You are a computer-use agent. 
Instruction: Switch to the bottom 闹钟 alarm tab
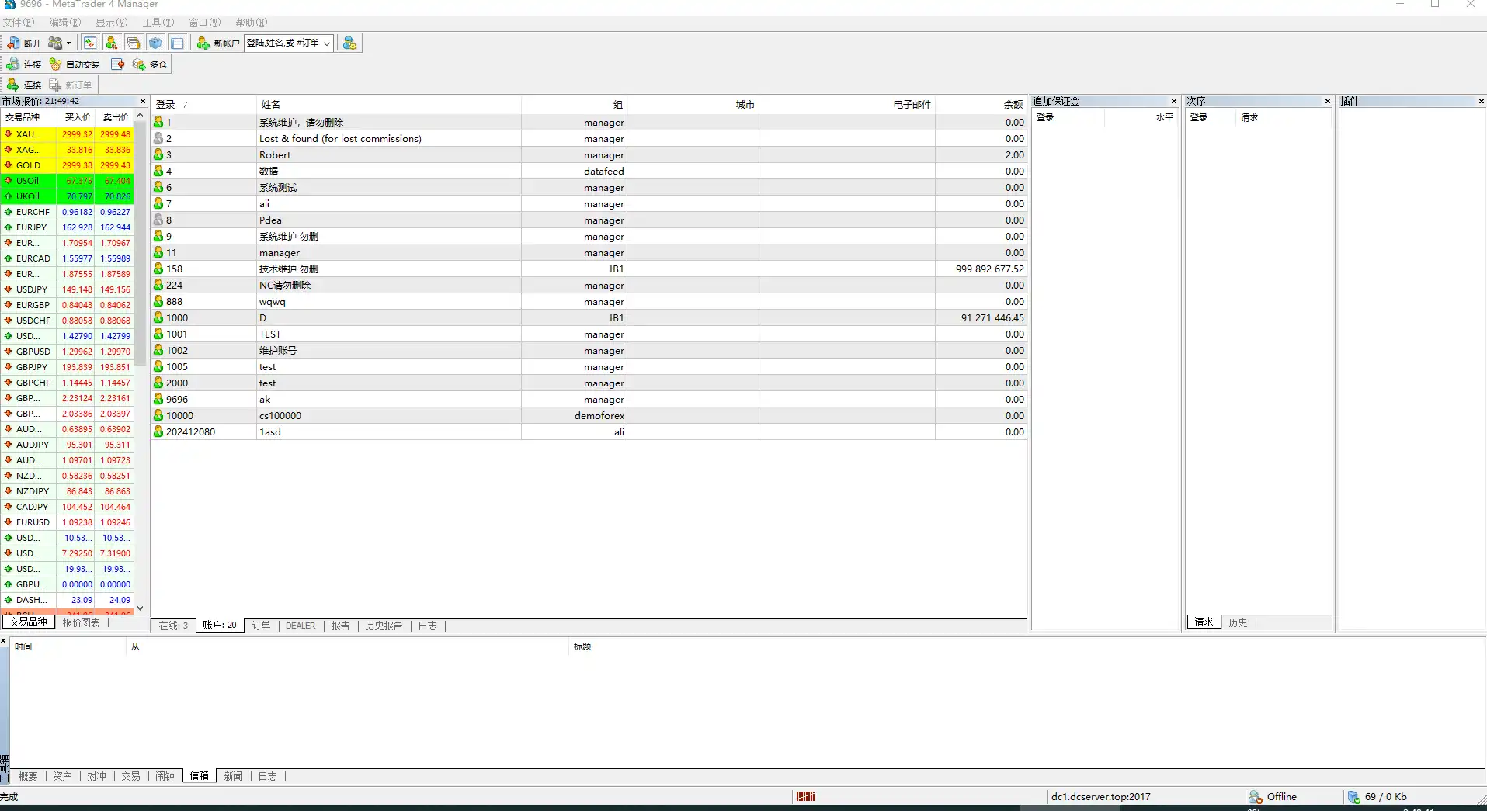tap(165, 776)
